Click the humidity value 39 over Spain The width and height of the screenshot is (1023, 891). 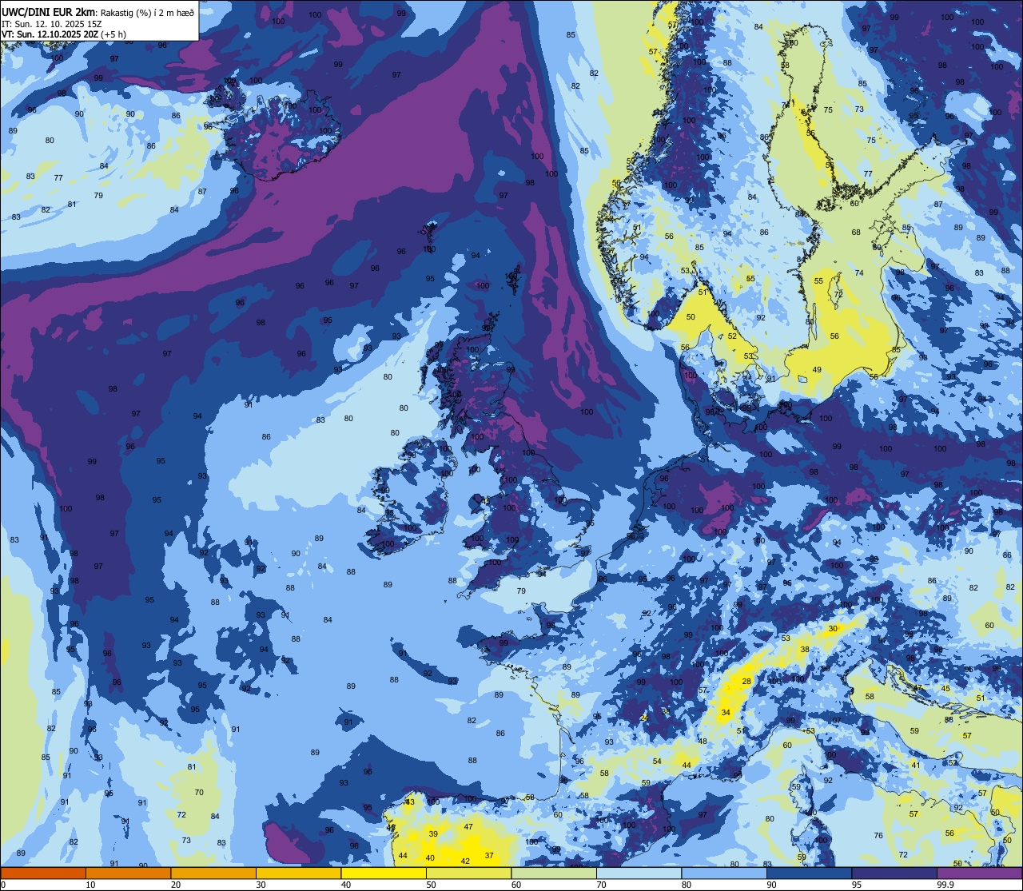coord(433,833)
